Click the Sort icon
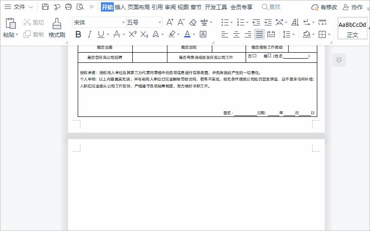The image size is (370, 231). [x=295, y=22]
